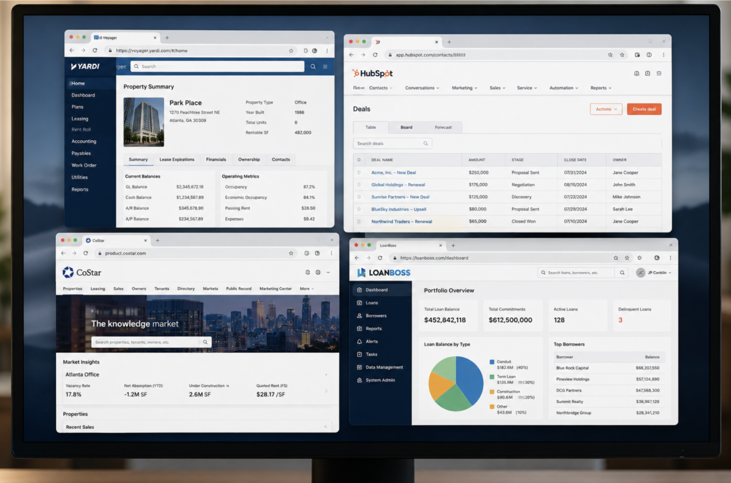This screenshot has width=731, height=483.
Task: Reload the product.costar.com page
Action: (x=85, y=253)
